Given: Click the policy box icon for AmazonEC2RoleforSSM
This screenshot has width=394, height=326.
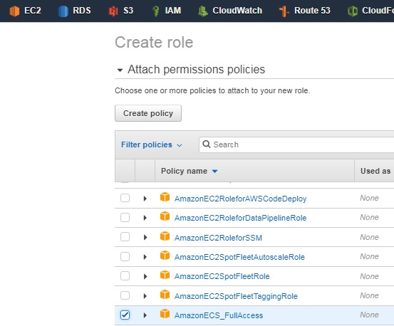Looking at the screenshot, I should (x=165, y=236).
